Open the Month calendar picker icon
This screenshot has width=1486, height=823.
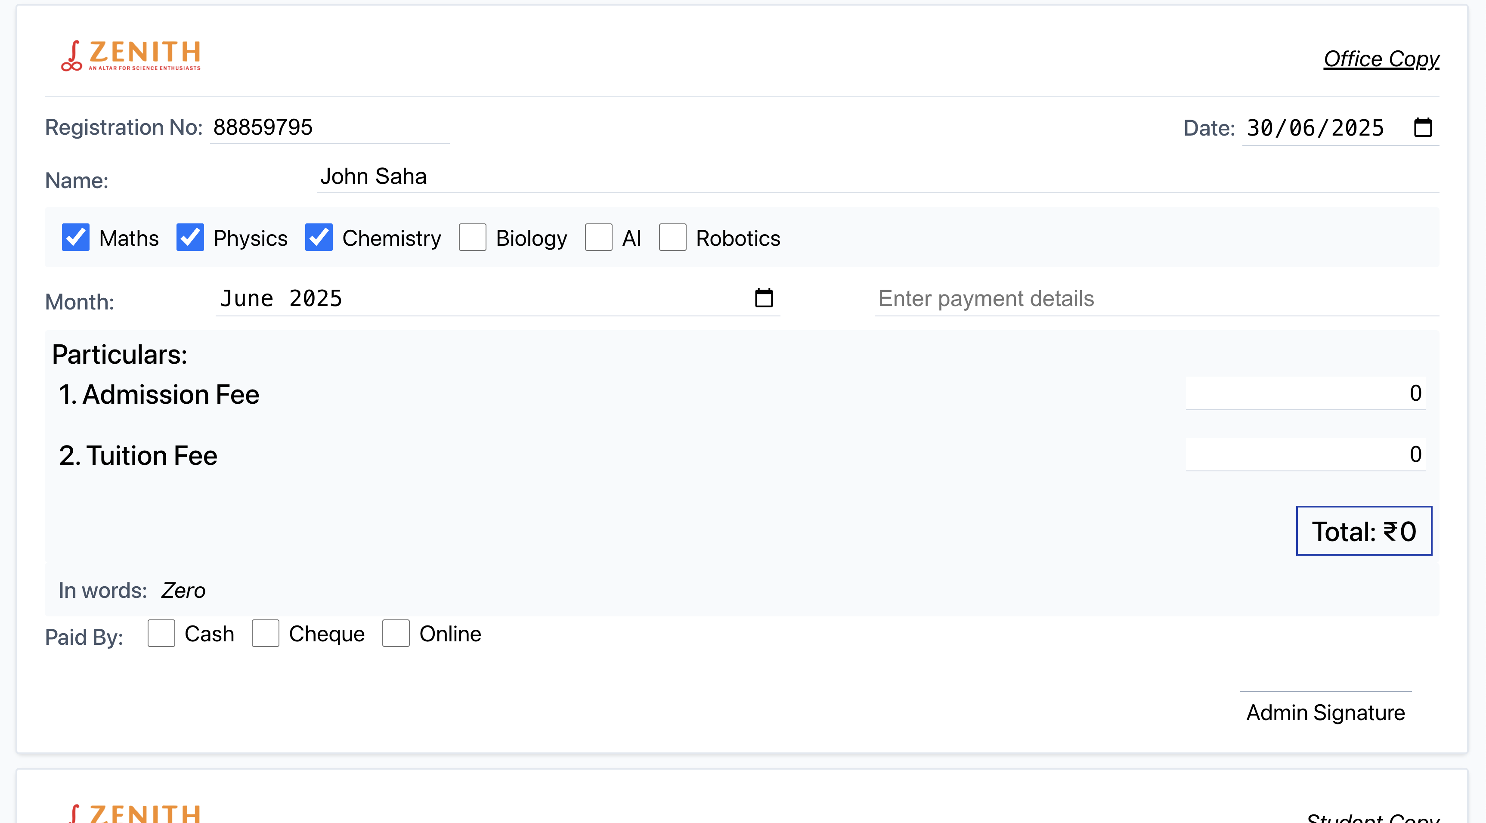click(764, 298)
